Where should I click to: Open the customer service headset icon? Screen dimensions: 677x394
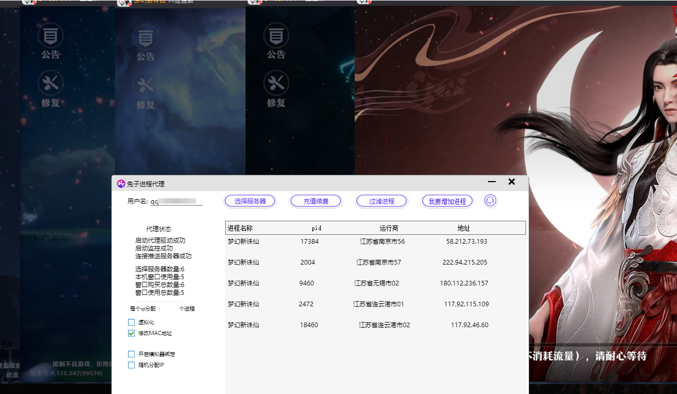490,200
